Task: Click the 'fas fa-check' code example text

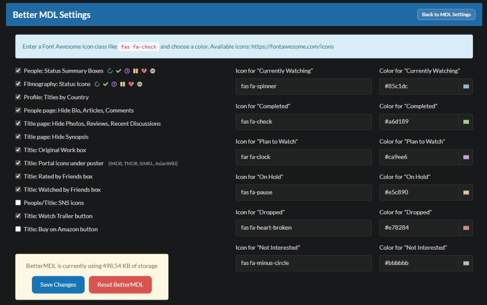Action: tap(139, 47)
